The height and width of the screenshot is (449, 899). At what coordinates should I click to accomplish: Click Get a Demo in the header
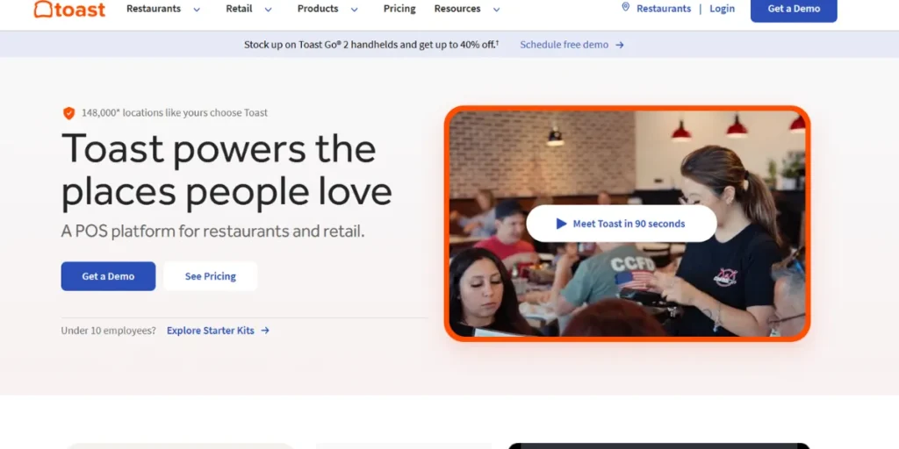point(794,9)
